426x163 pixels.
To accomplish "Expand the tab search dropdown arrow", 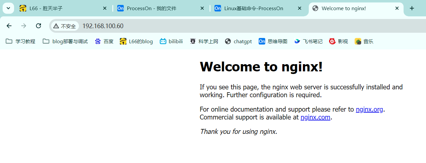I will [x=8, y=8].
